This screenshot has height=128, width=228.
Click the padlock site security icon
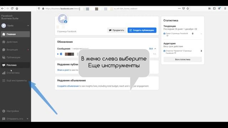pos(43,9)
